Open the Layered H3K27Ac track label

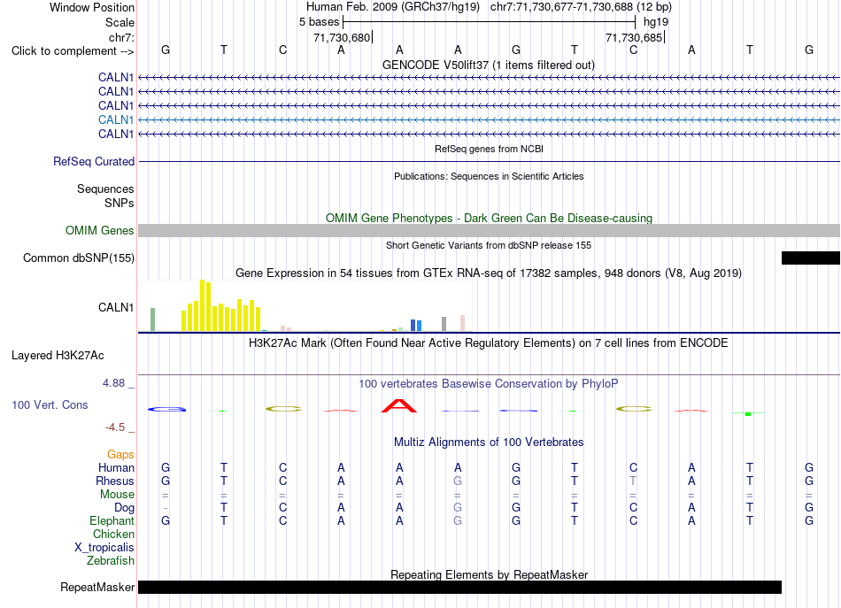(58, 356)
